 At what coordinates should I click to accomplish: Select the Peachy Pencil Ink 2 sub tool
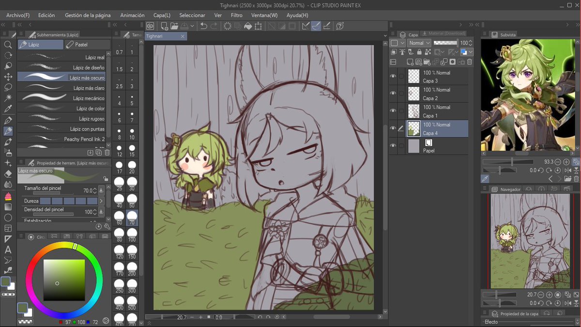tap(61, 139)
